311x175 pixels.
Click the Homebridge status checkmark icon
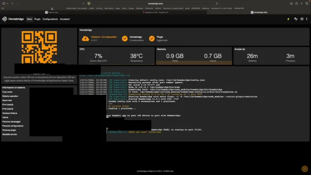125,38
